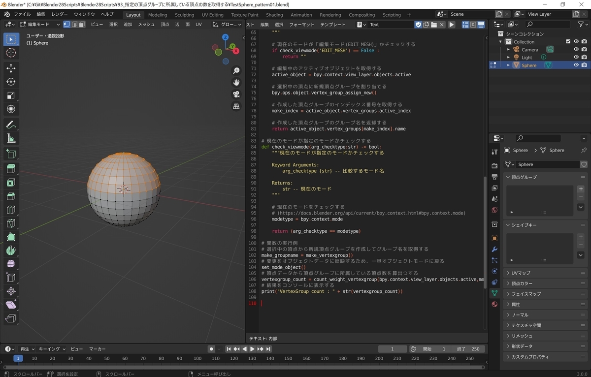Open the テンプレート menu in text editor
This screenshot has height=377, width=591.
333,24
